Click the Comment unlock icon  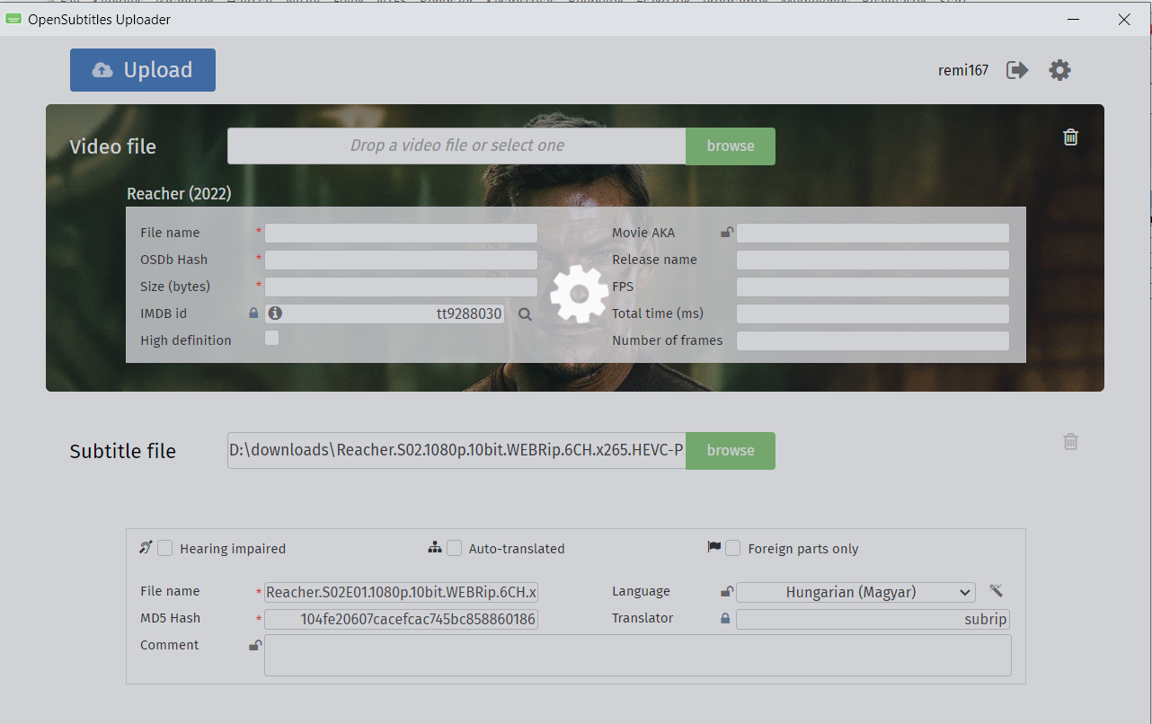pyautogui.click(x=255, y=645)
